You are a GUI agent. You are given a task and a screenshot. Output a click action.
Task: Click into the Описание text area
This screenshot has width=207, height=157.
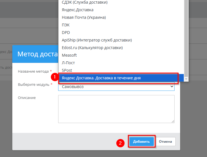tap(116, 109)
